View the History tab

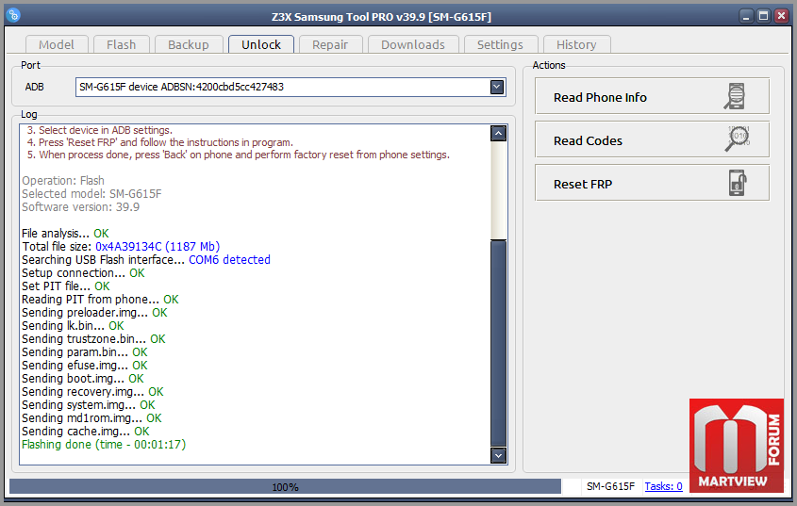tap(576, 44)
